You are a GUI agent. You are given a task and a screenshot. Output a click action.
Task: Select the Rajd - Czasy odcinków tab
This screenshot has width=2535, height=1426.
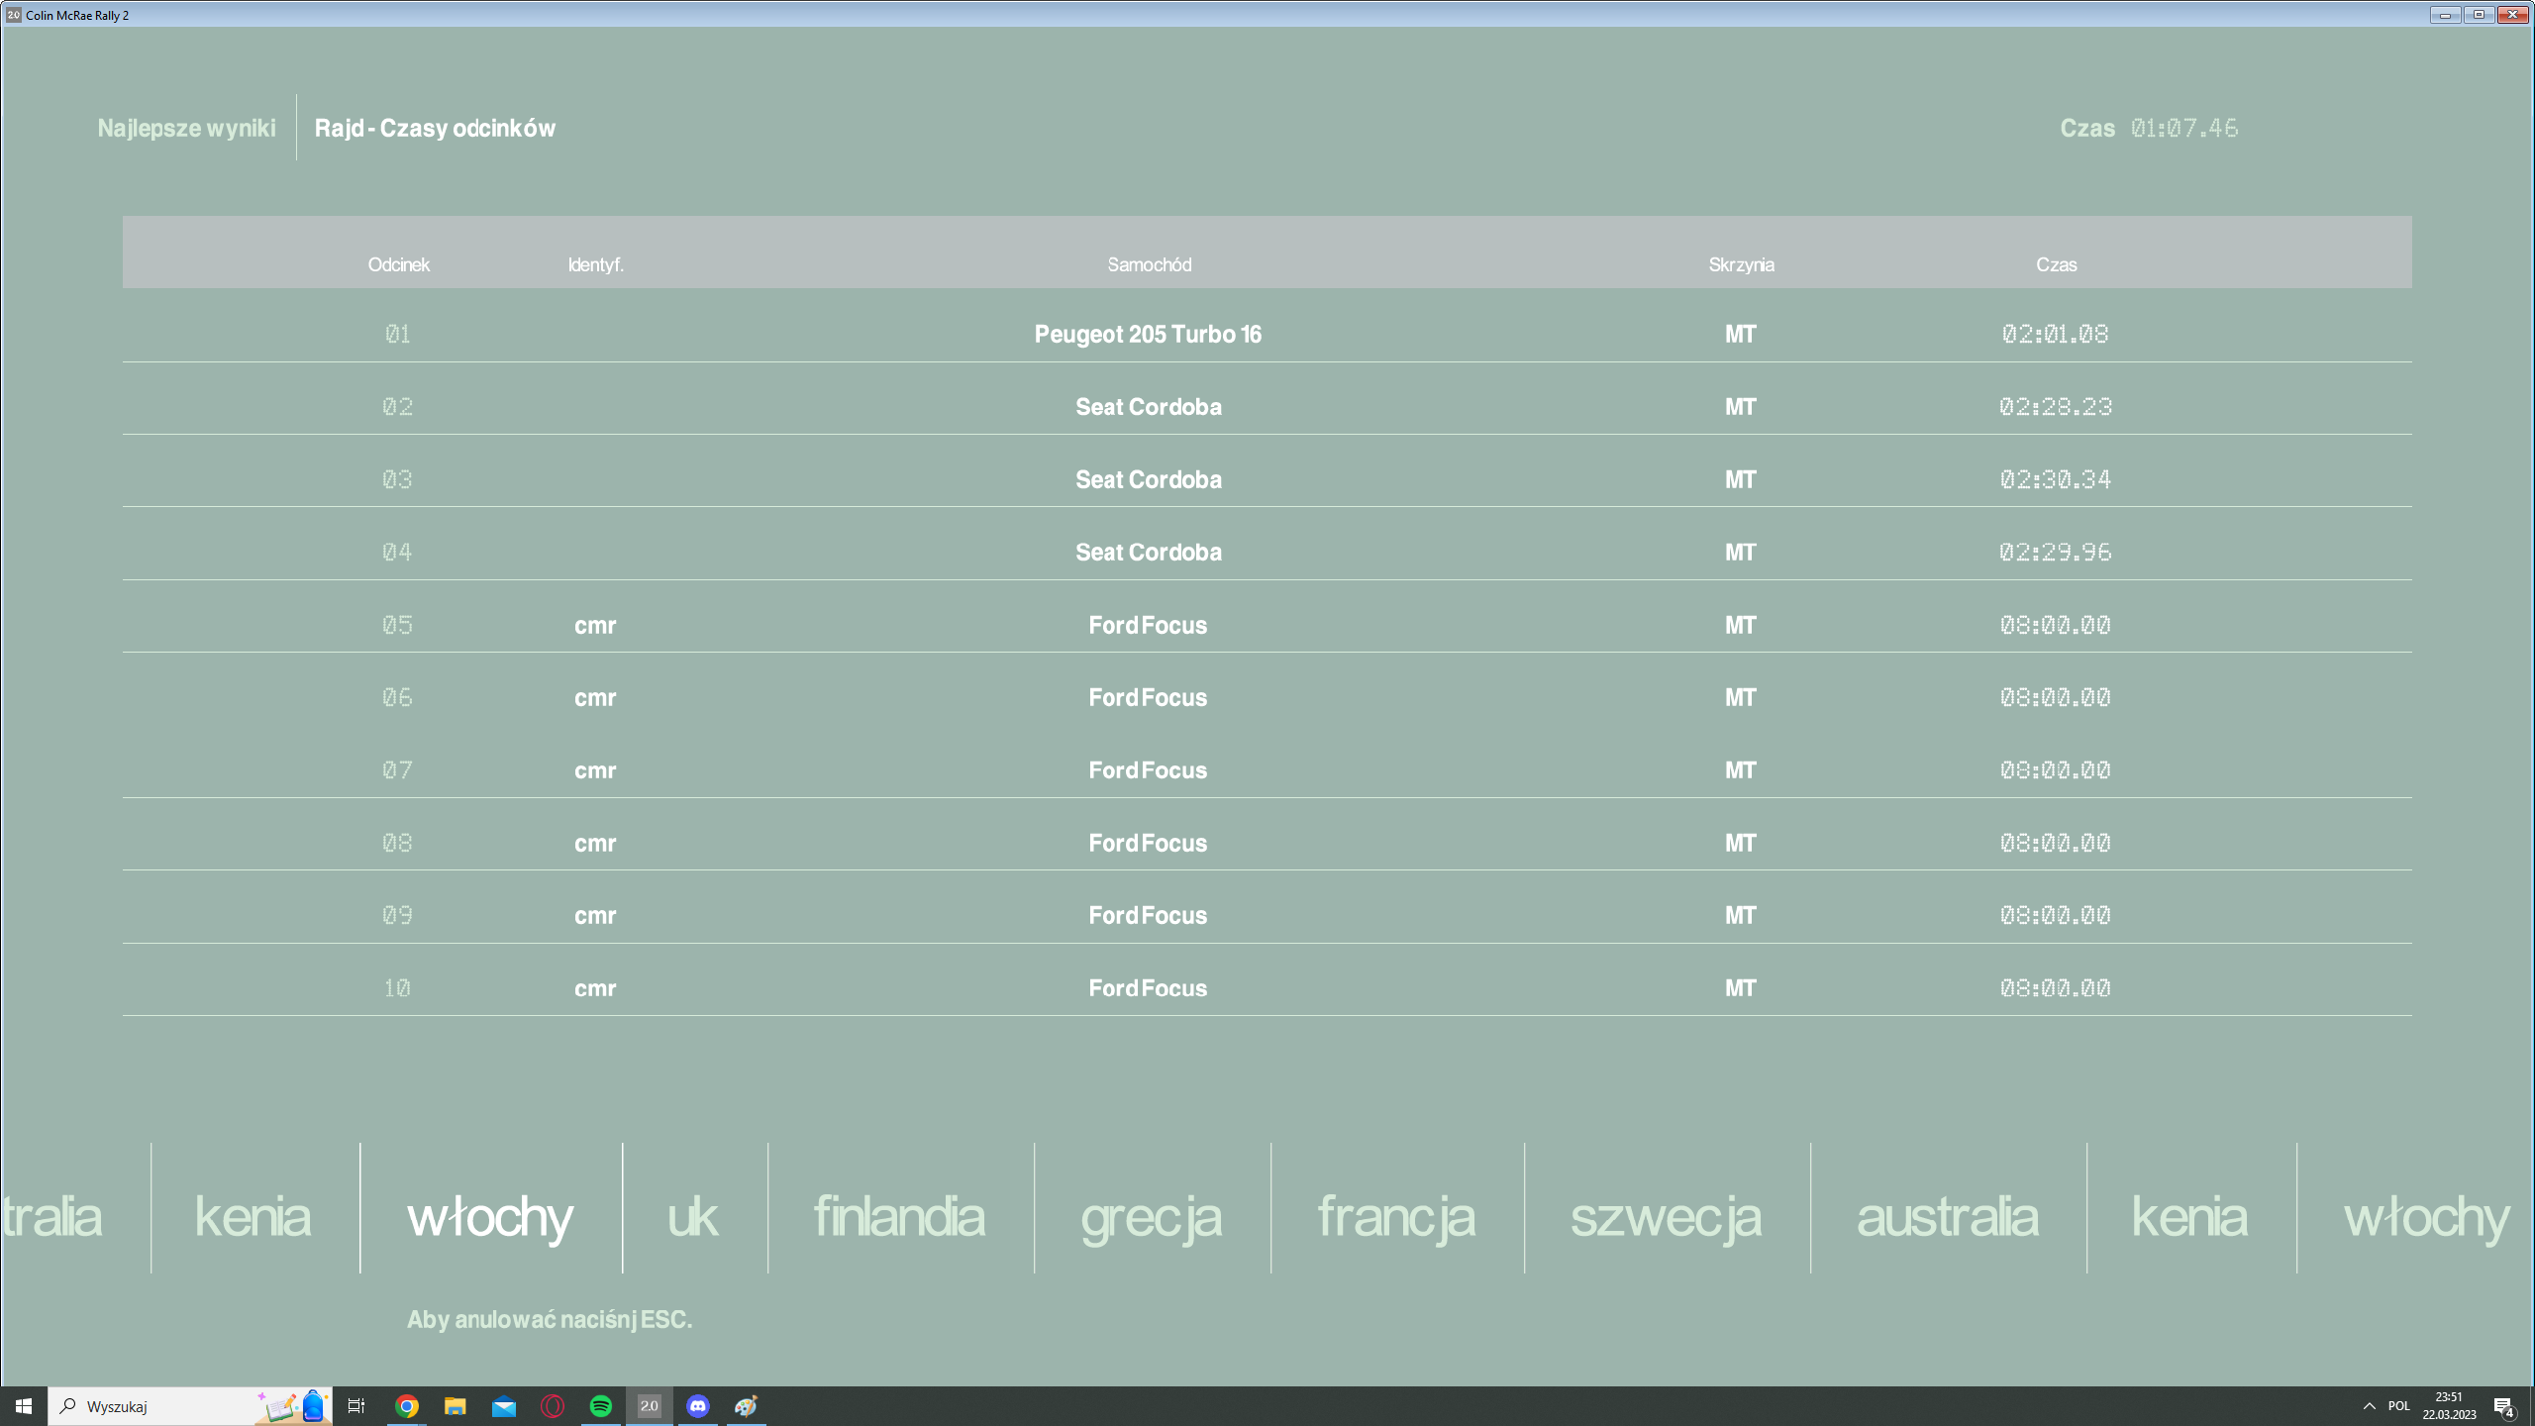[435, 128]
